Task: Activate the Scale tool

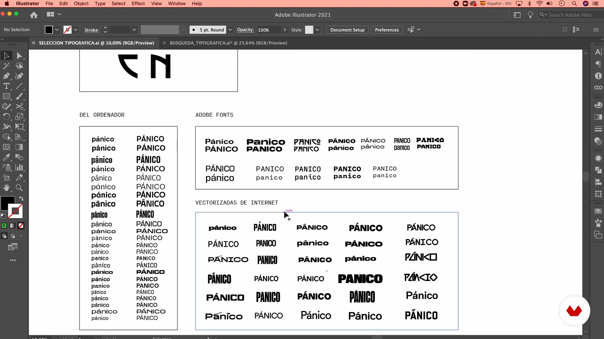Action: pos(19,116)
